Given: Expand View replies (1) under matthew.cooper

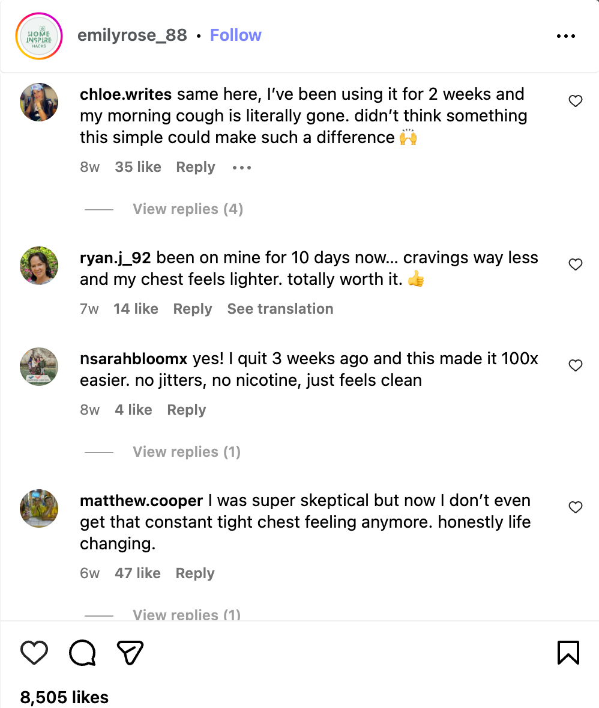Looking at the screenshot, I should pos(186,614).
